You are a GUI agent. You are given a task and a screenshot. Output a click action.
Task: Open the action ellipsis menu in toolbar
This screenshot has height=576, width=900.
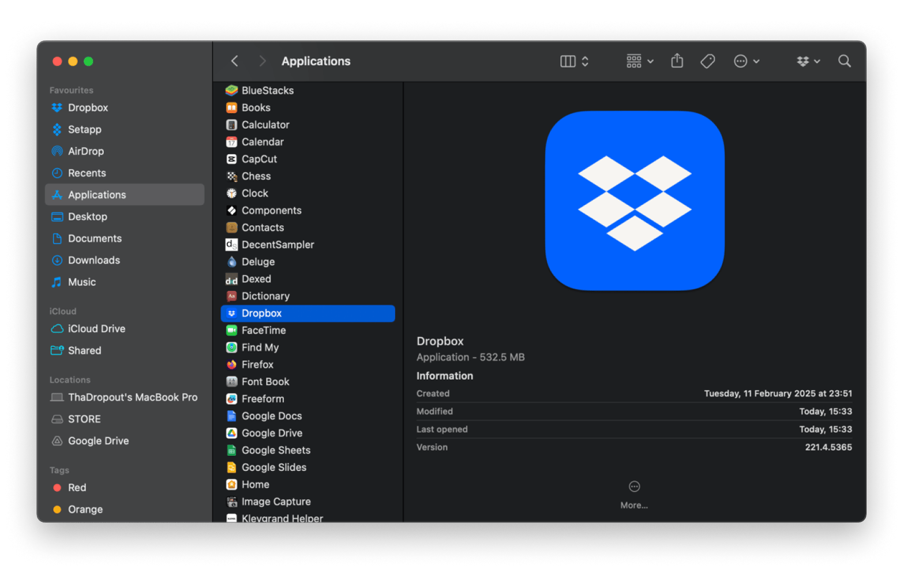[746, 61]
